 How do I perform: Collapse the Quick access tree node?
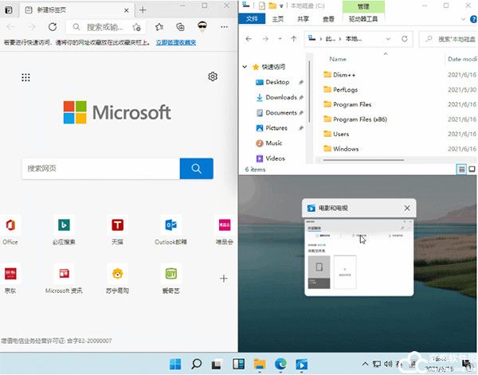click(245, 67)
